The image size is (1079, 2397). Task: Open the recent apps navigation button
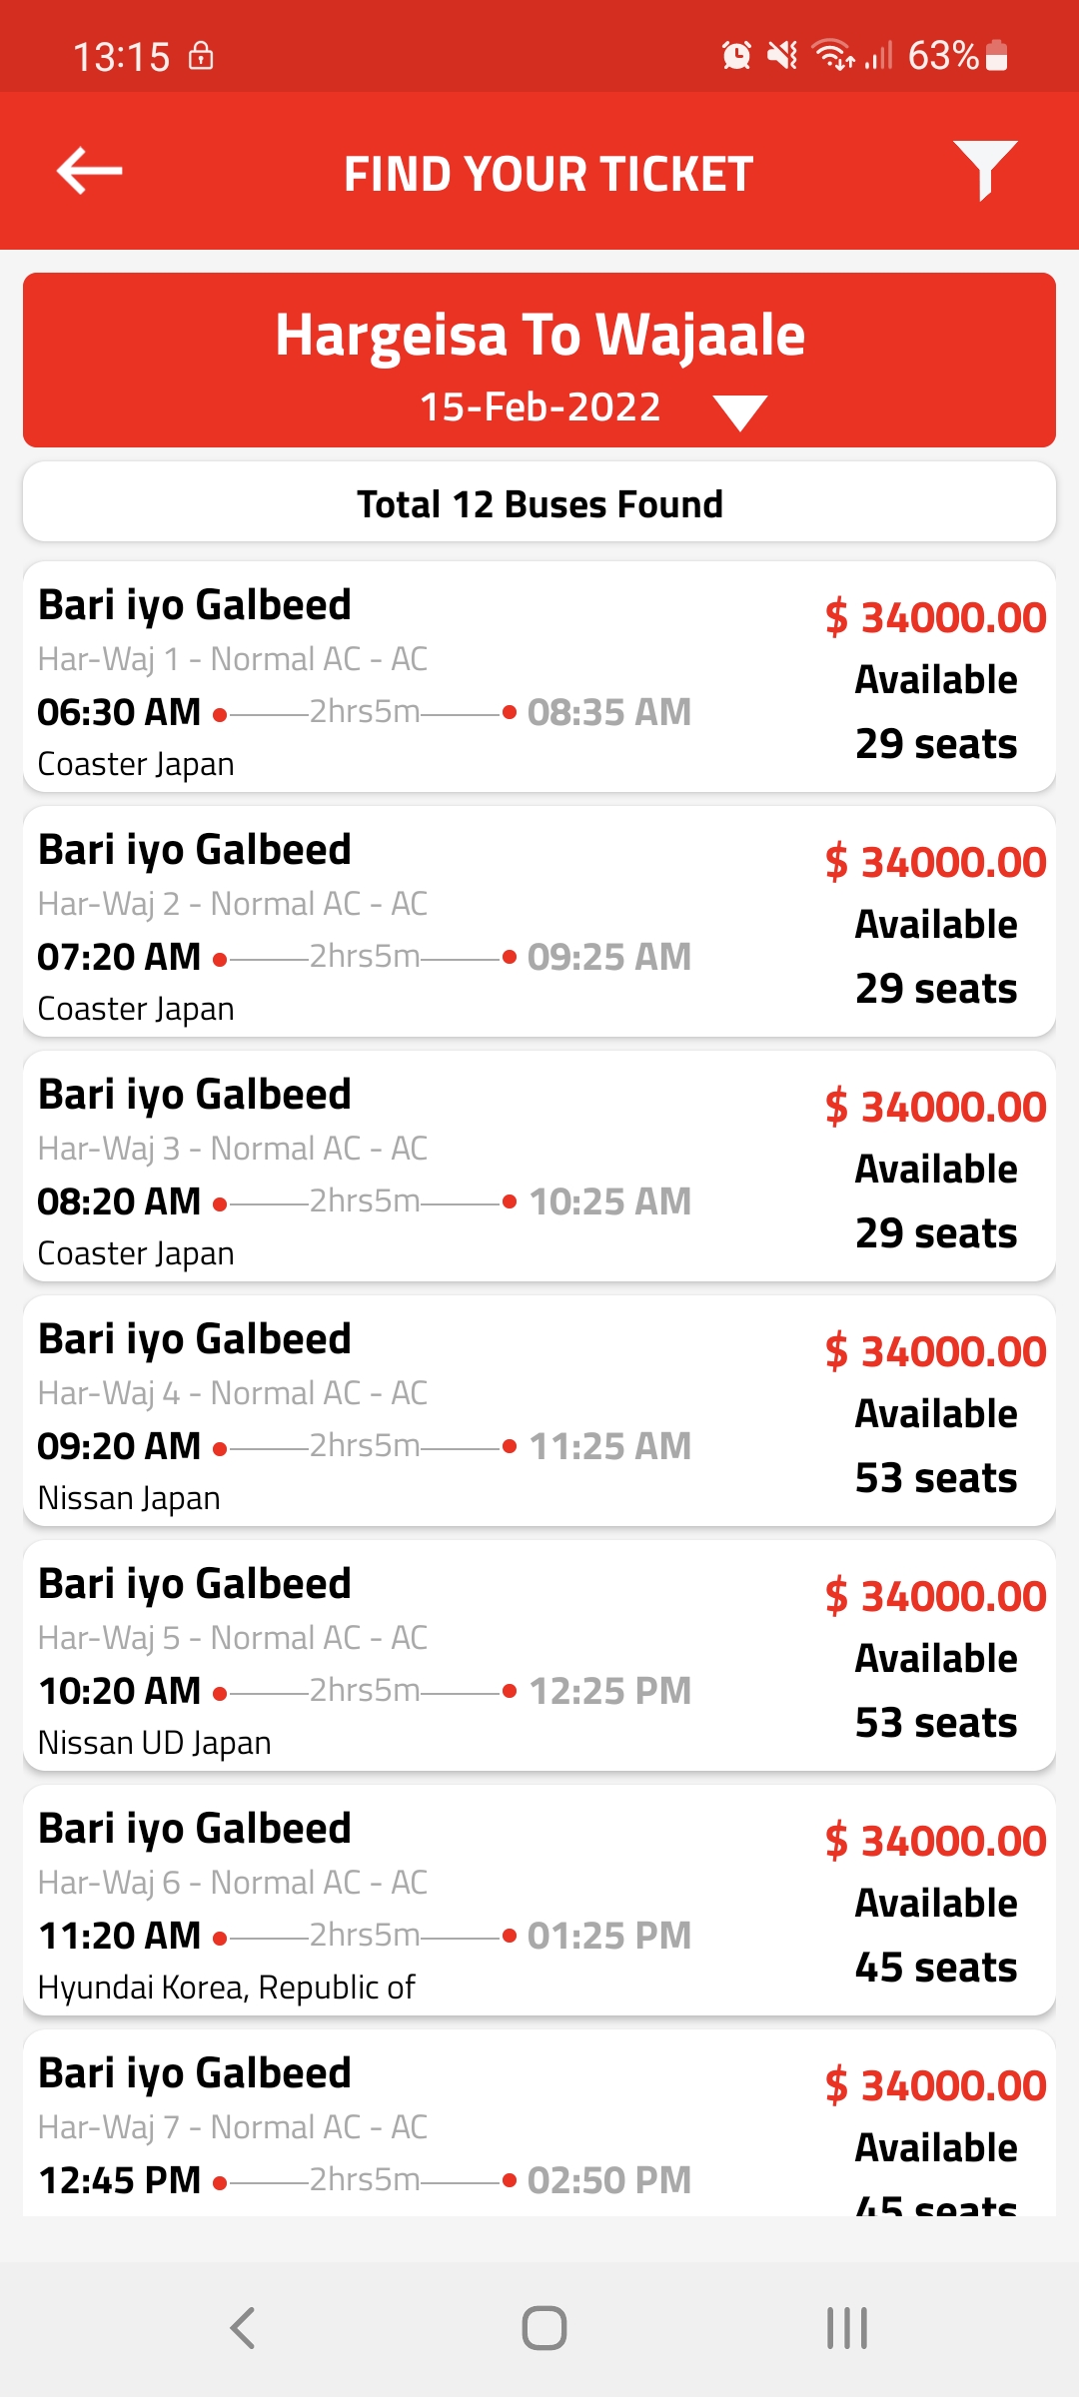click(x=846, y=2328)
